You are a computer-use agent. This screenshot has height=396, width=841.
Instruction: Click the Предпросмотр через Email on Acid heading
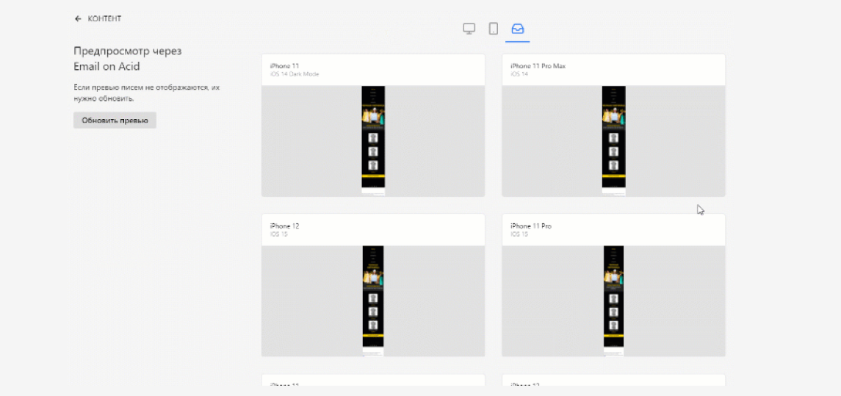[128, 59]
